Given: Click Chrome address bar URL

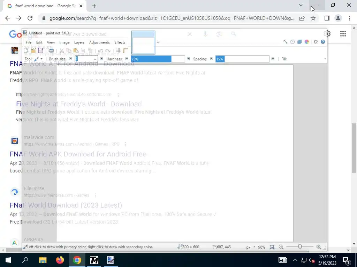Looking at the screenshot, I should (x=172, y=18).
